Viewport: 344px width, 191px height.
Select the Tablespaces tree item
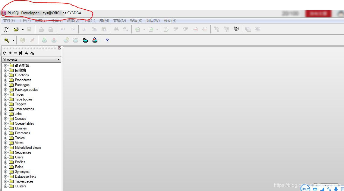[24, 181]
